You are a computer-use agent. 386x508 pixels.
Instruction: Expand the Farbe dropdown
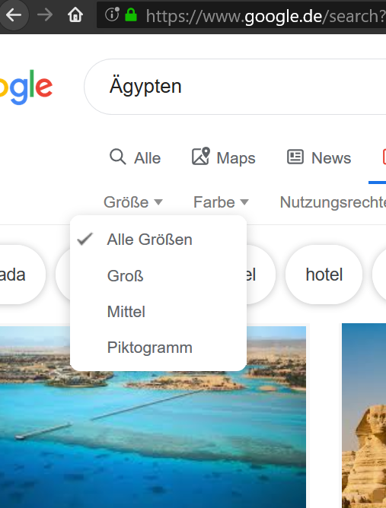coord(221,202)
